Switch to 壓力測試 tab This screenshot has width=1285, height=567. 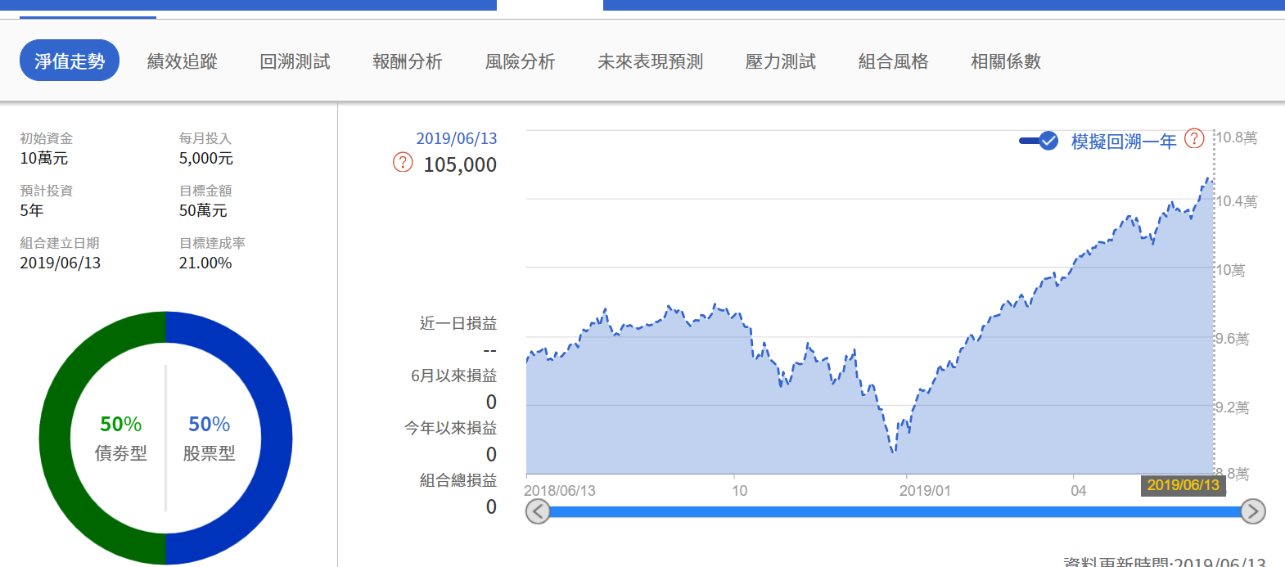pos(781,61)
